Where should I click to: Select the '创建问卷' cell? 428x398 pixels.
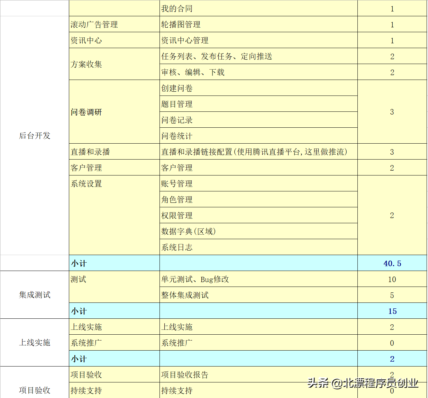tap(258, 88)
